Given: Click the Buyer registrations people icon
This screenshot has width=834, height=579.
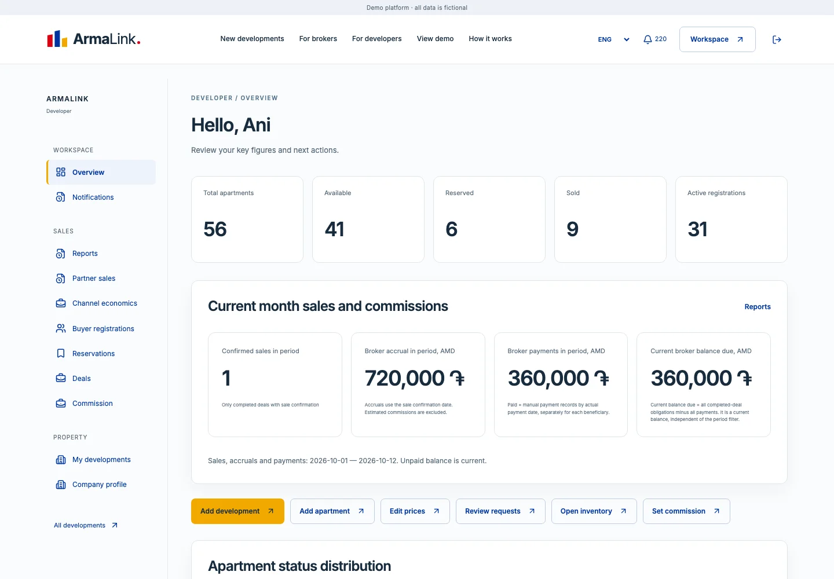Looking at the screenshot, I should coord(61,328).
